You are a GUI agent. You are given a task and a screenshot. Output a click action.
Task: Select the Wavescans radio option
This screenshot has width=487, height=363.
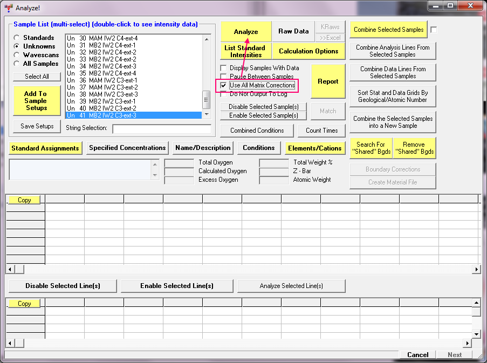click(17, 55)
